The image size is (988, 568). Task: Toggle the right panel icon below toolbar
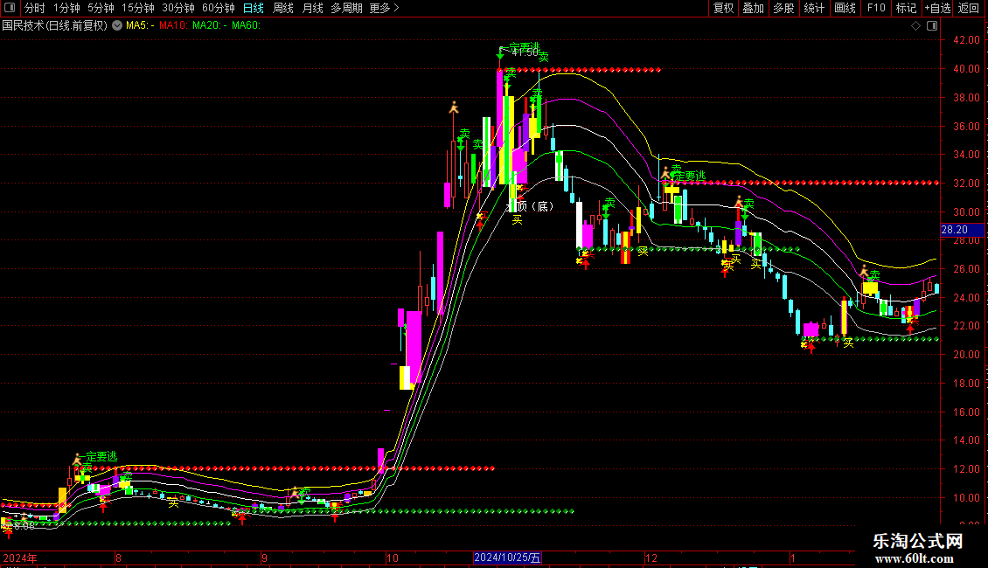[x=932, y=26]
